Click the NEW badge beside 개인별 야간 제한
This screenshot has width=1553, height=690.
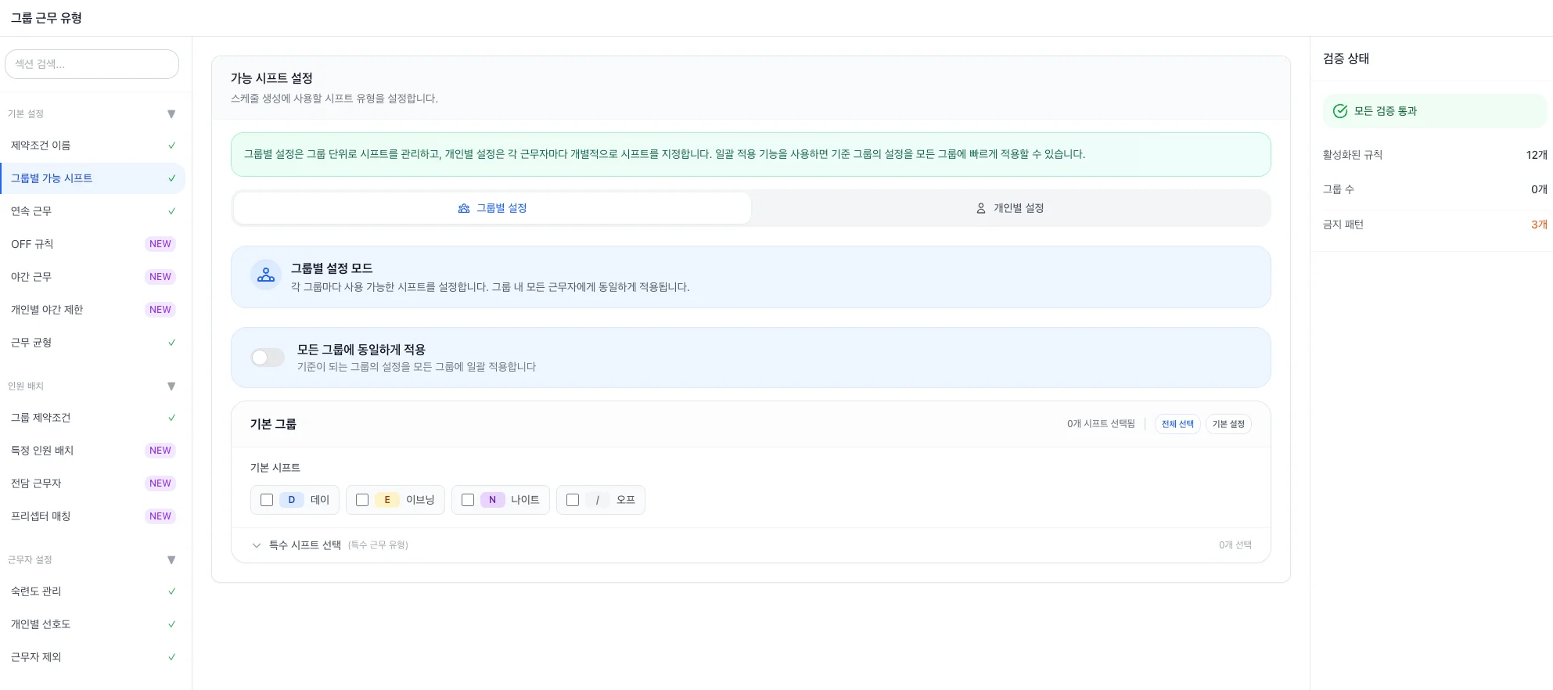click(160, 310)
